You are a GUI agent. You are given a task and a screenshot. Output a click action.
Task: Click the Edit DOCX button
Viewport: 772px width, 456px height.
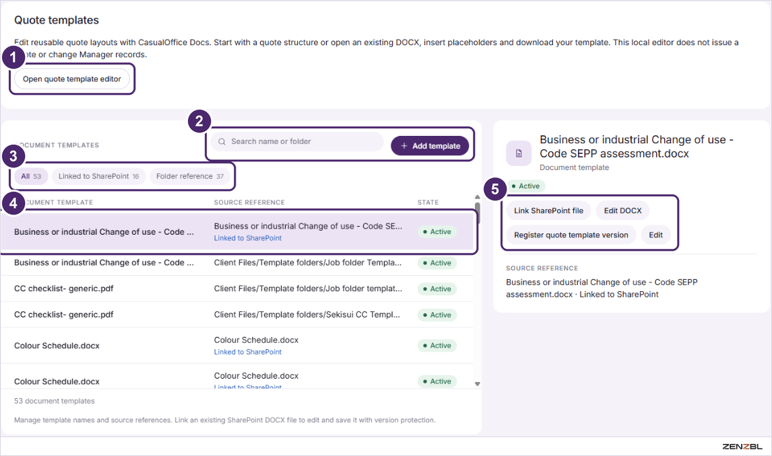click(623, 211)
